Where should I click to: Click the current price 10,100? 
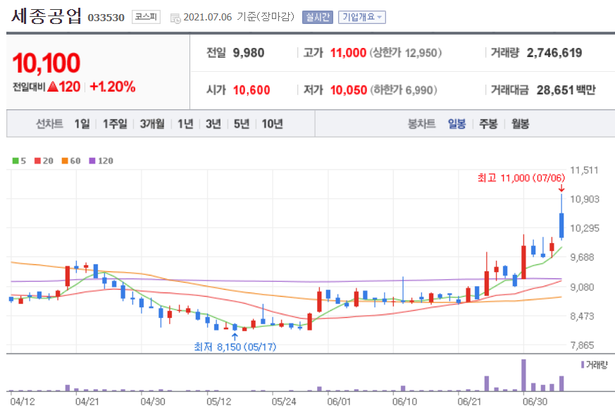(46, 63)
